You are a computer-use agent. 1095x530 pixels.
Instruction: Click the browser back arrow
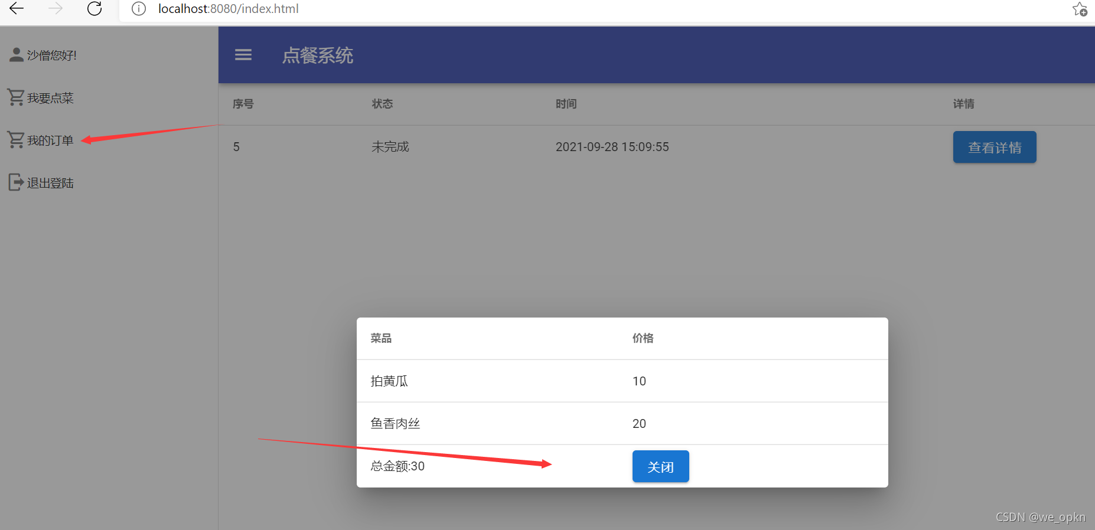pos(17,8)
